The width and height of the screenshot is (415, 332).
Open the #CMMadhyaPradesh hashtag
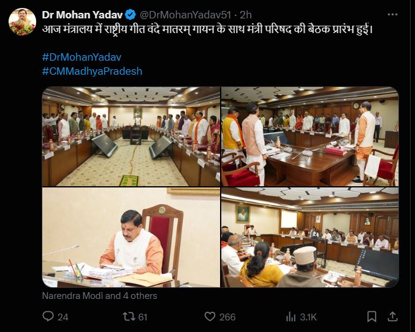[92, 71]
